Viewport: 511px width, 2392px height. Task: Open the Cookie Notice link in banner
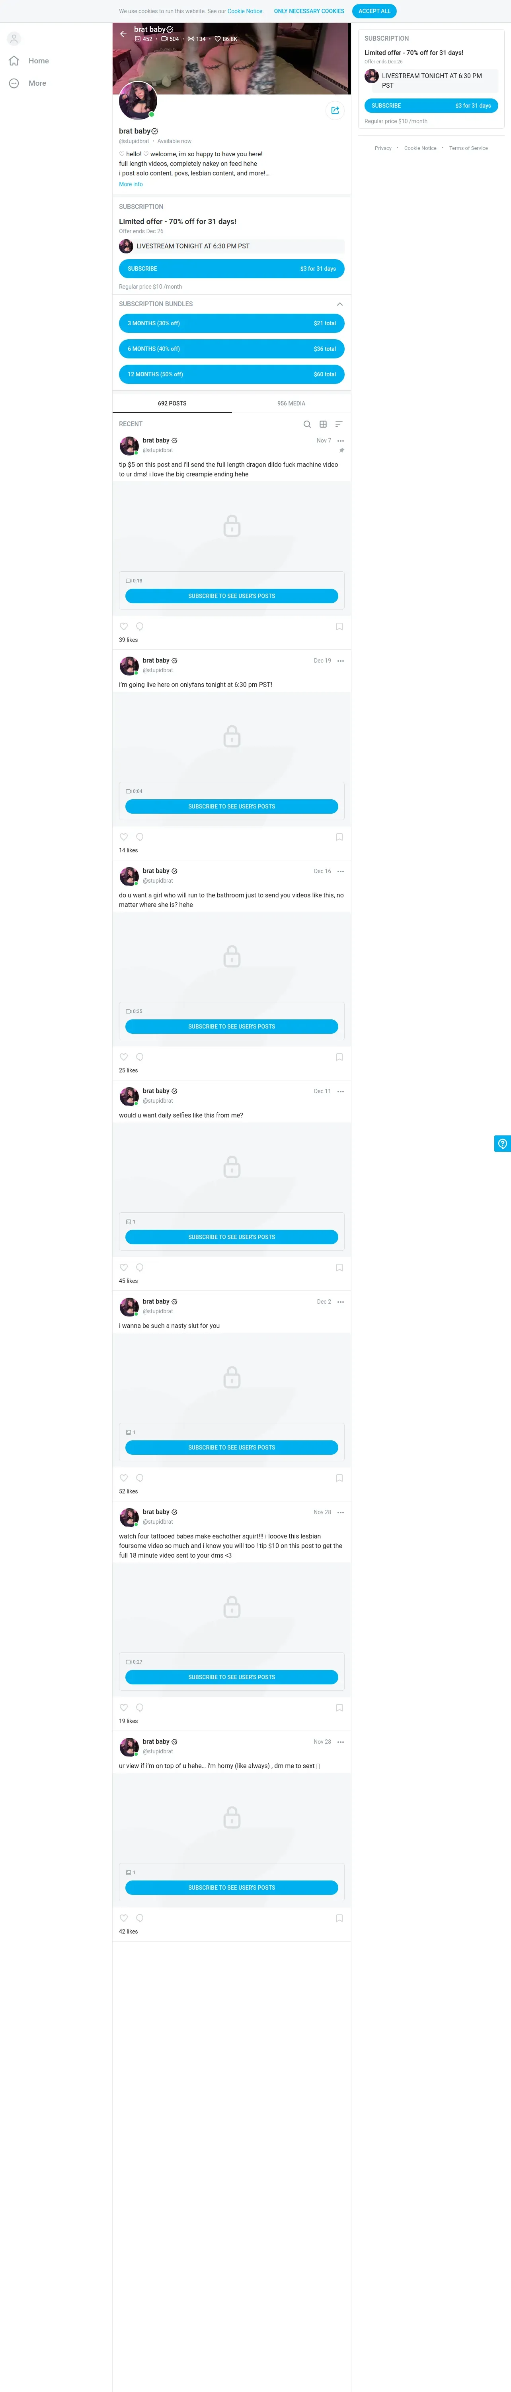(245, 11)
